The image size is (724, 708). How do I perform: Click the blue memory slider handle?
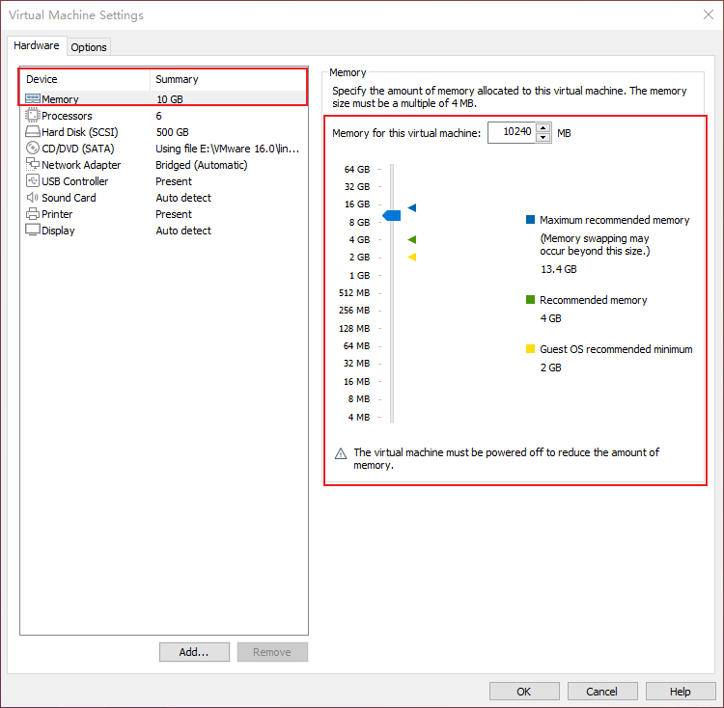tap(391, 215)
